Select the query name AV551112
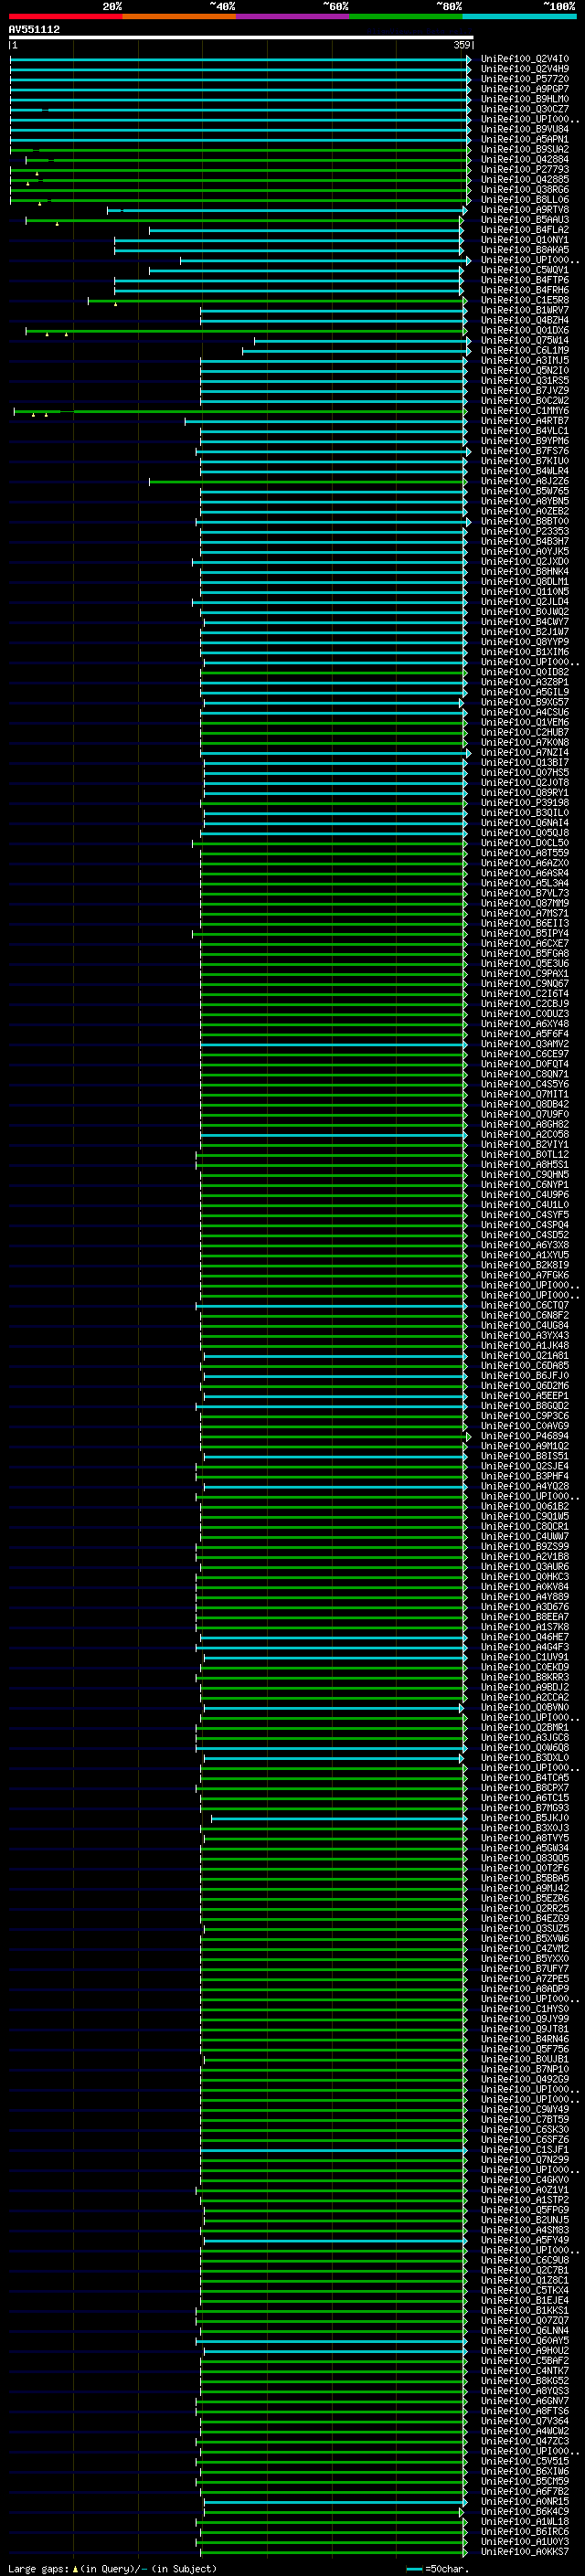This screenshot has height=2576, width=585. pyautogui.click(x=34, y=30)
